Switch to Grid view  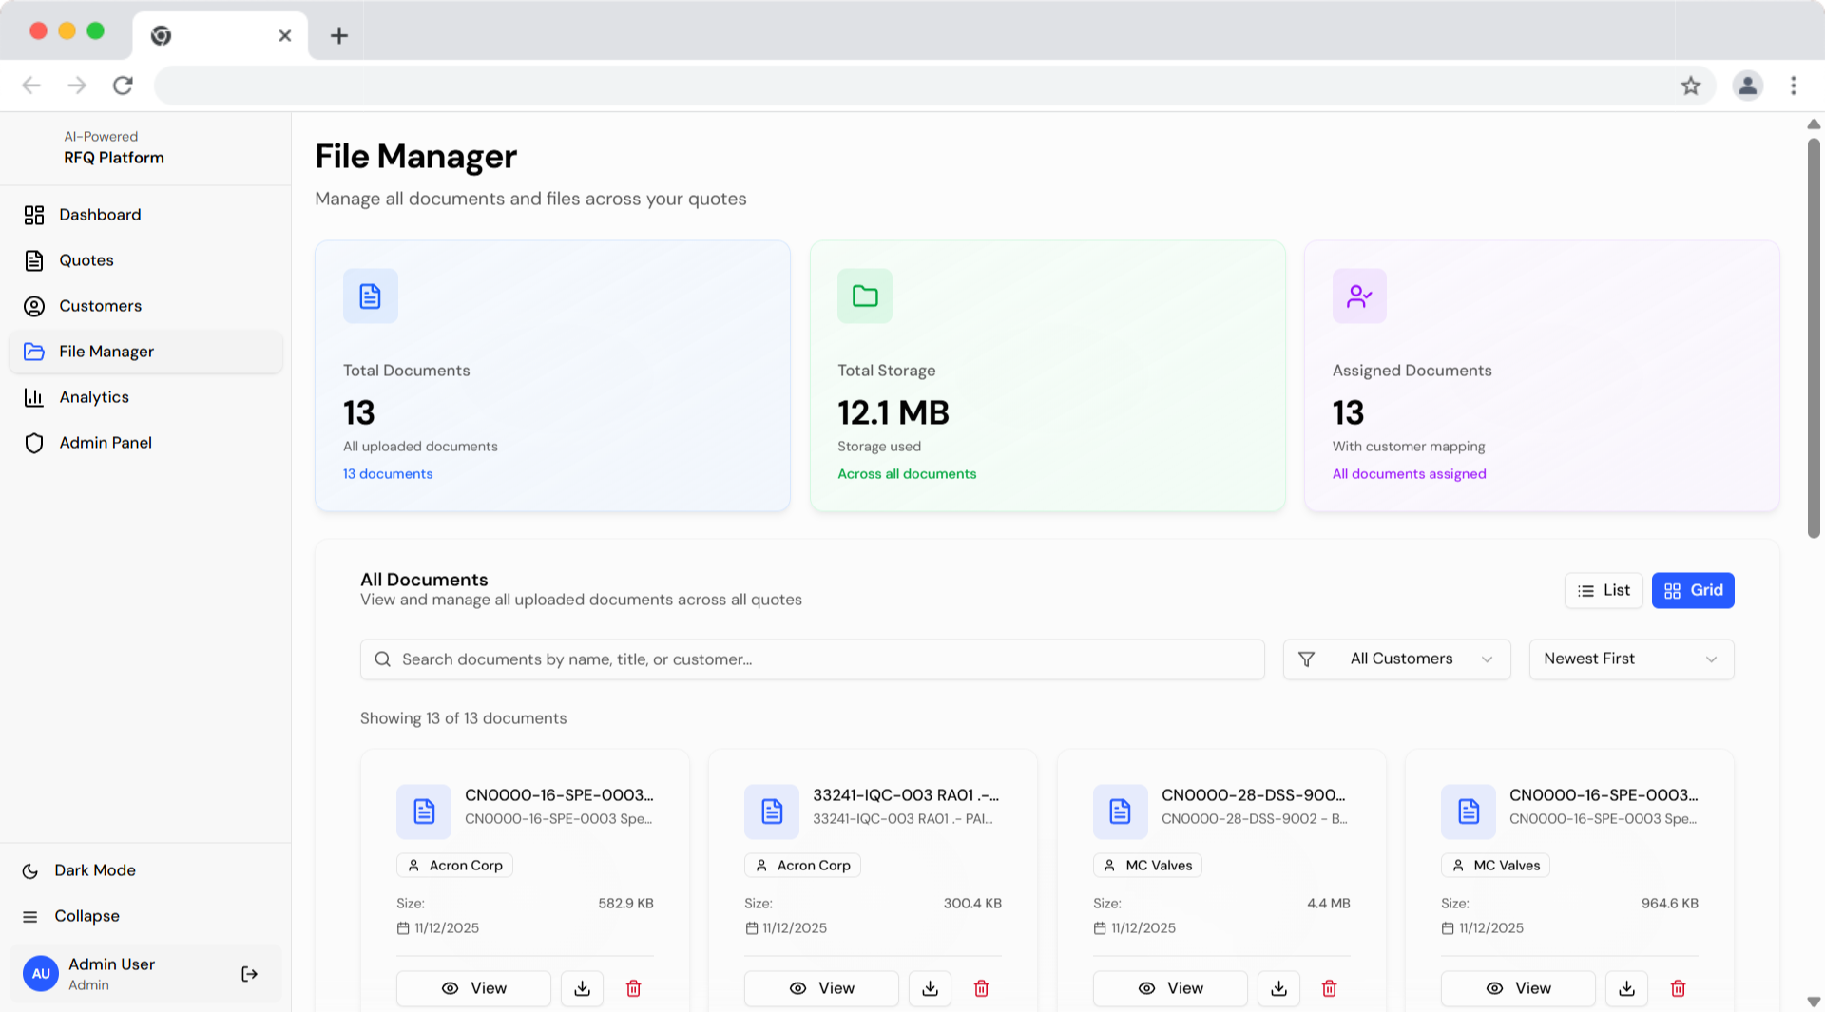pyautogui.click(x=1693, y=590)
